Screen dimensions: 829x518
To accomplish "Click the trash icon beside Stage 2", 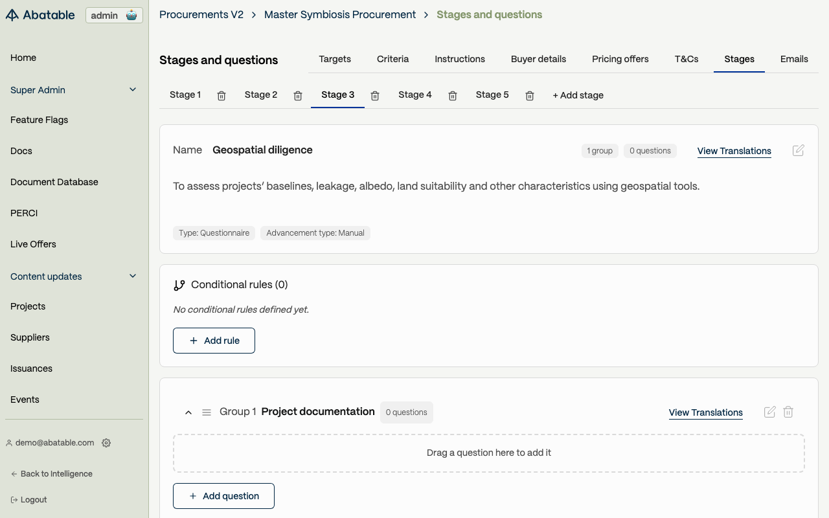I will tap(298, 96).
